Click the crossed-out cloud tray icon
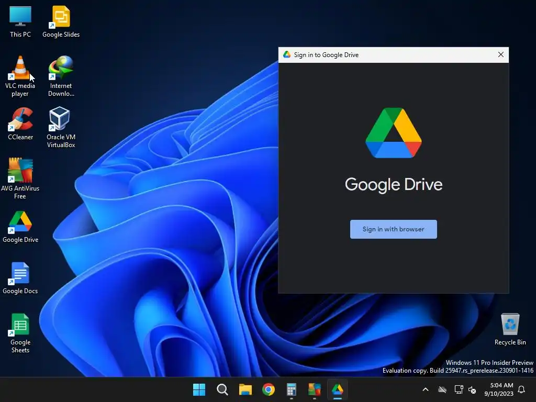 [442, 389]
